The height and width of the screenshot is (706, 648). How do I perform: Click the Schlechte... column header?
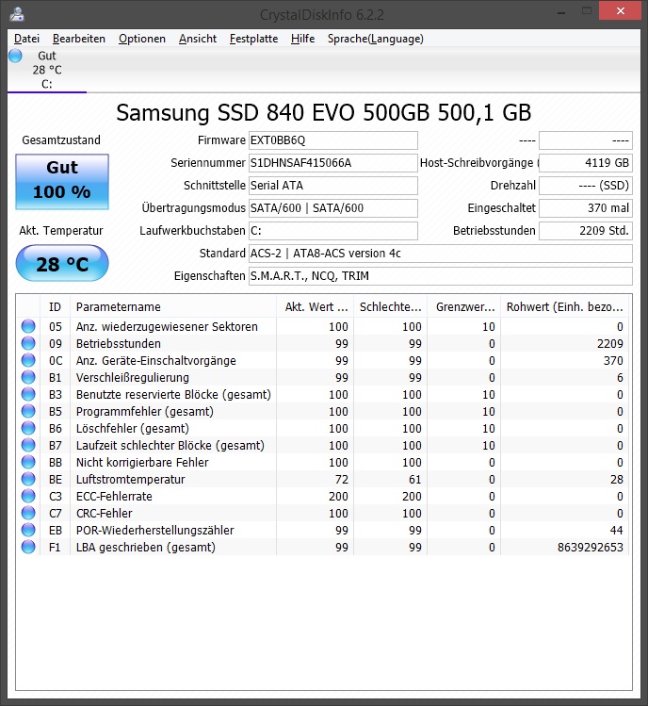click(391, 307)
